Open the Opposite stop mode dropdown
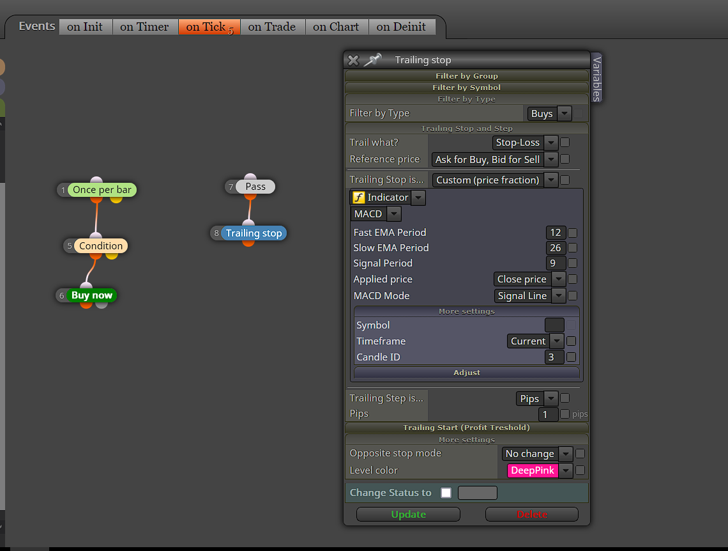Image resolution: width=728 pixels, height=551 pixels. point(537,453)
